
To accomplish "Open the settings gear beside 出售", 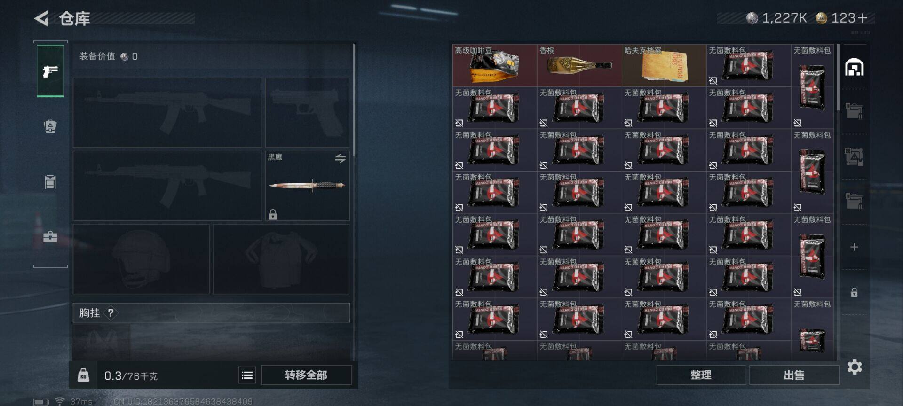I will 855,367.
